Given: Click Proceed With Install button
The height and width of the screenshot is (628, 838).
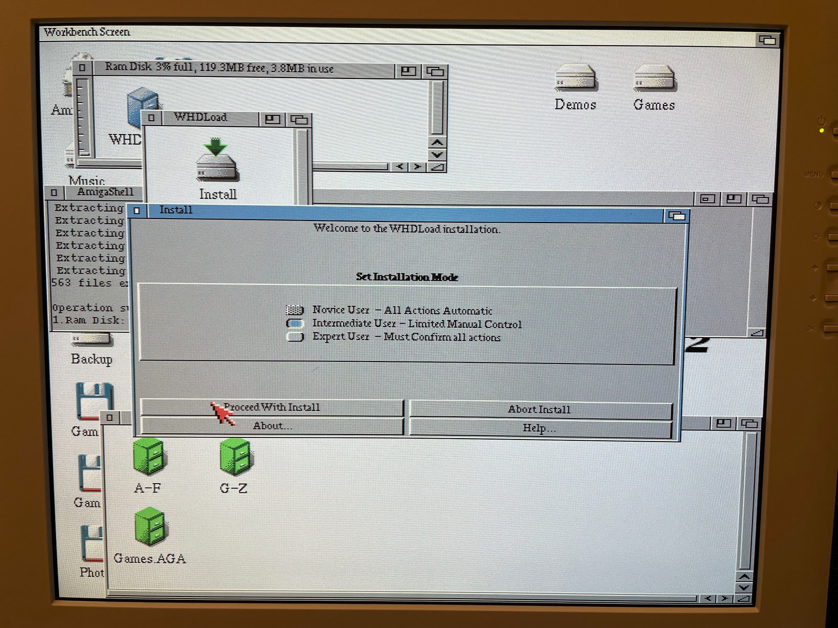Looking at the screenshot, I should tap(272, 408).
